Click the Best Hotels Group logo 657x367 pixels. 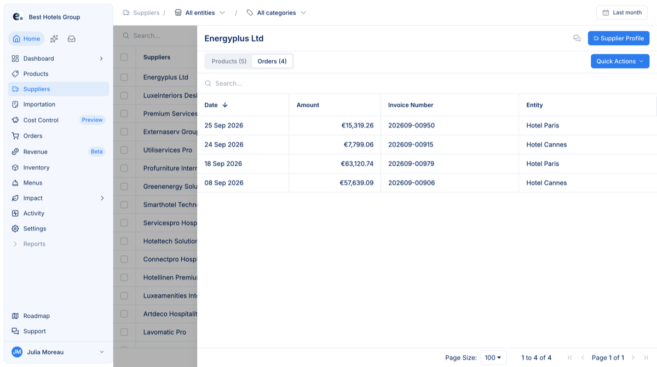[18, 17]
